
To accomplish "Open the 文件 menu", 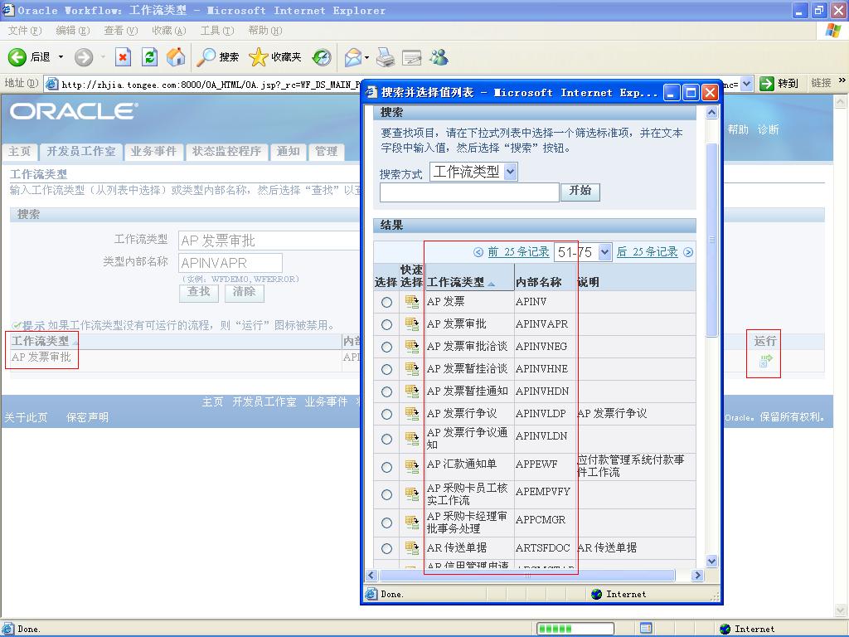I will (24, 31).
